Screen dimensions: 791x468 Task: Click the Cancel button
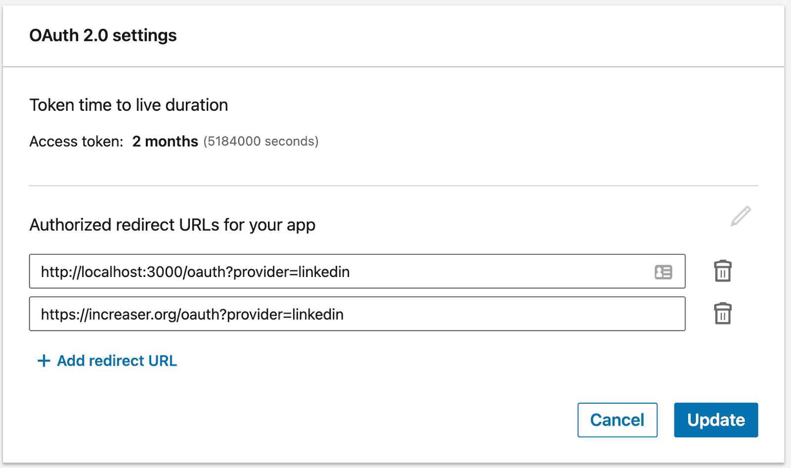pos(617,420)
